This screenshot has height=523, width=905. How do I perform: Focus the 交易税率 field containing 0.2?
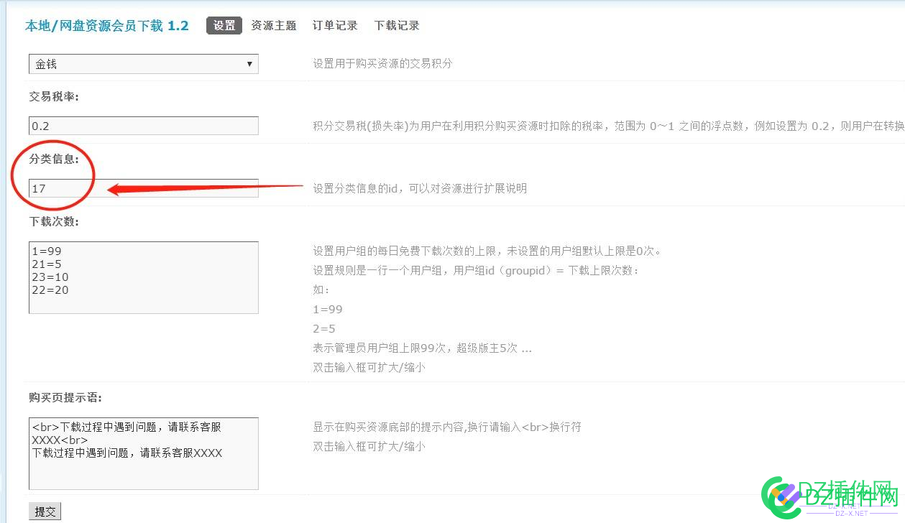[144, 126]
